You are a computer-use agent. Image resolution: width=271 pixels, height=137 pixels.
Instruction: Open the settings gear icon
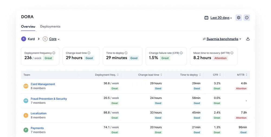point(239,18)
